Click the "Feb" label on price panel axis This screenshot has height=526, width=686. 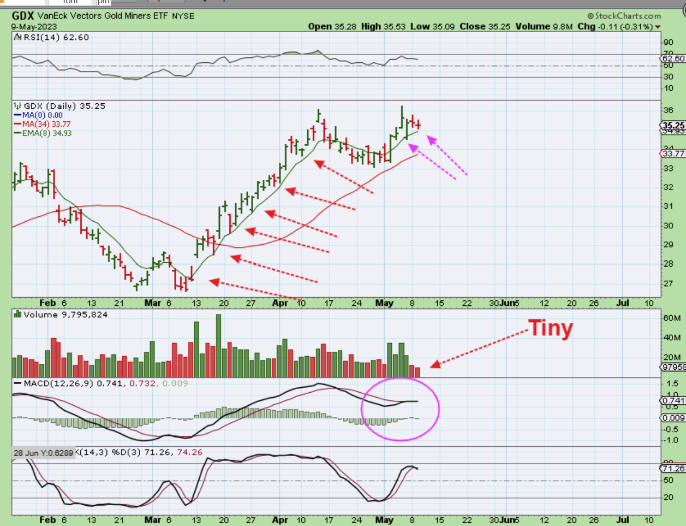coord(47,303)
